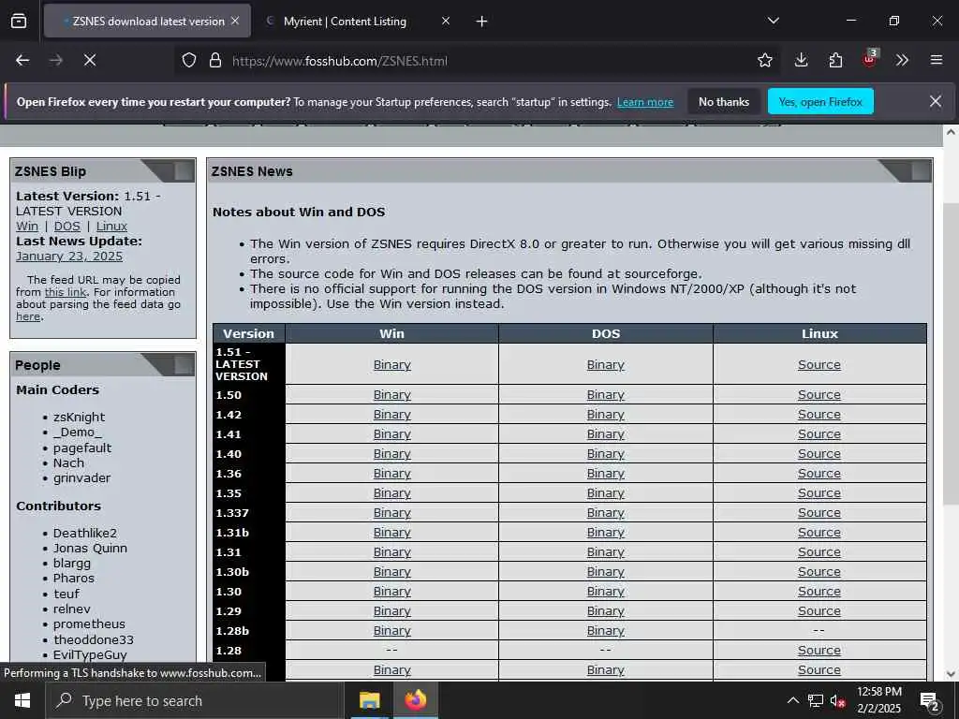
Task: Collapse the People panel box
Action: tap(184, 365)
